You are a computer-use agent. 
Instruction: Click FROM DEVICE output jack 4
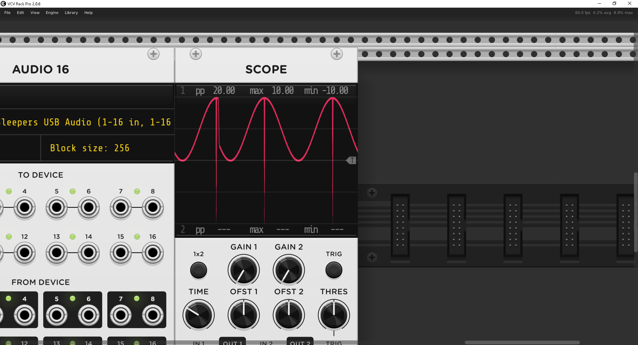click(x=25, y=315)
